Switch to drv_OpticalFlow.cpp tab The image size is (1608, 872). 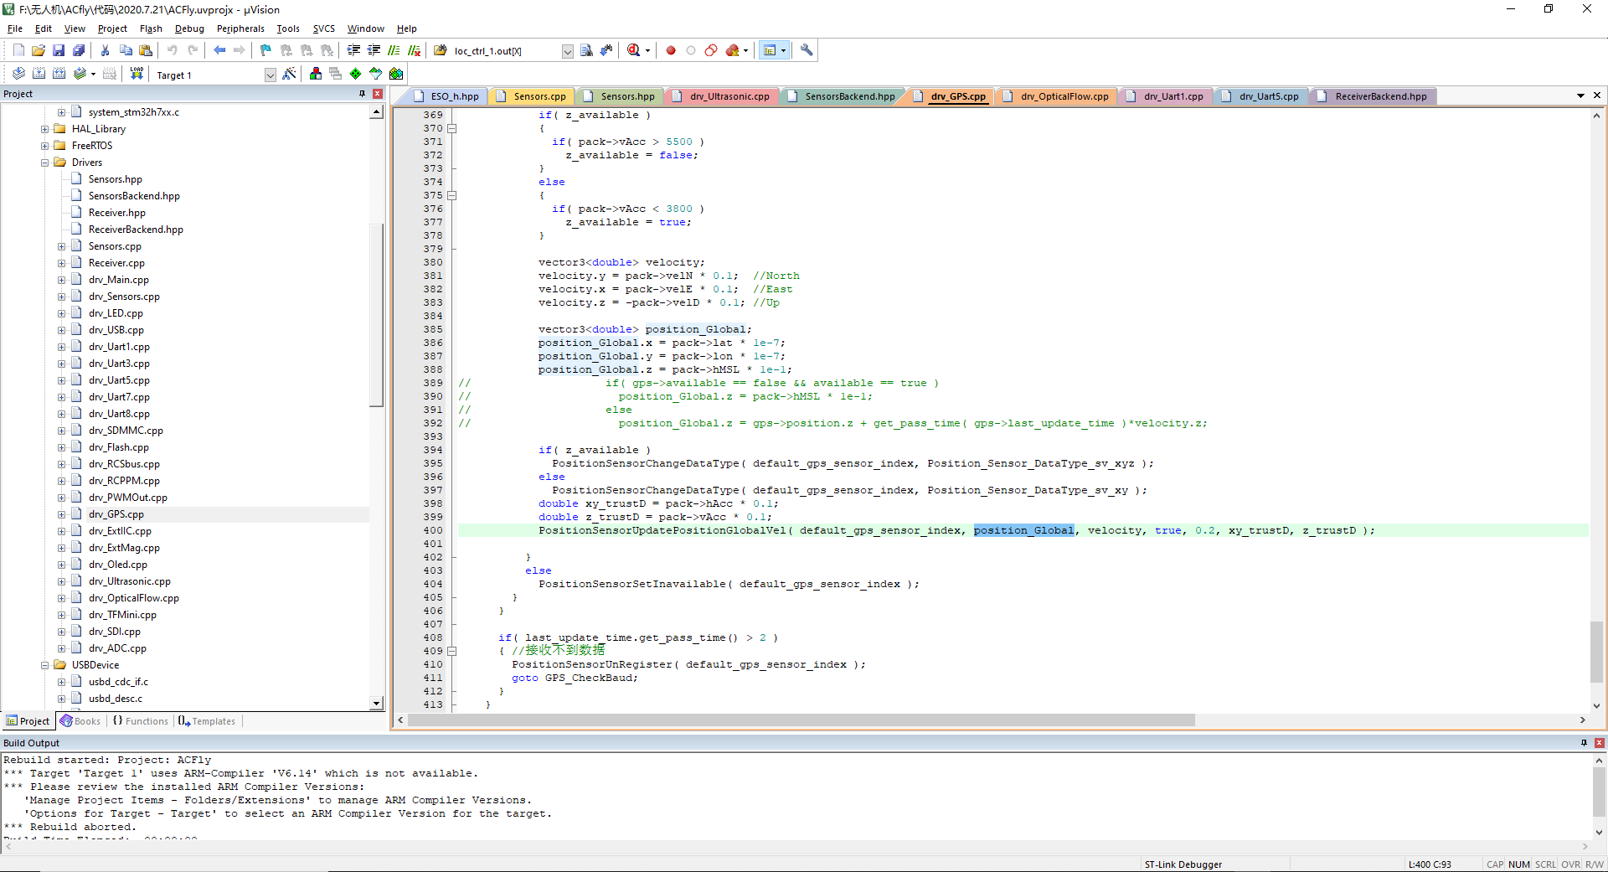(x=1064, y=96)
